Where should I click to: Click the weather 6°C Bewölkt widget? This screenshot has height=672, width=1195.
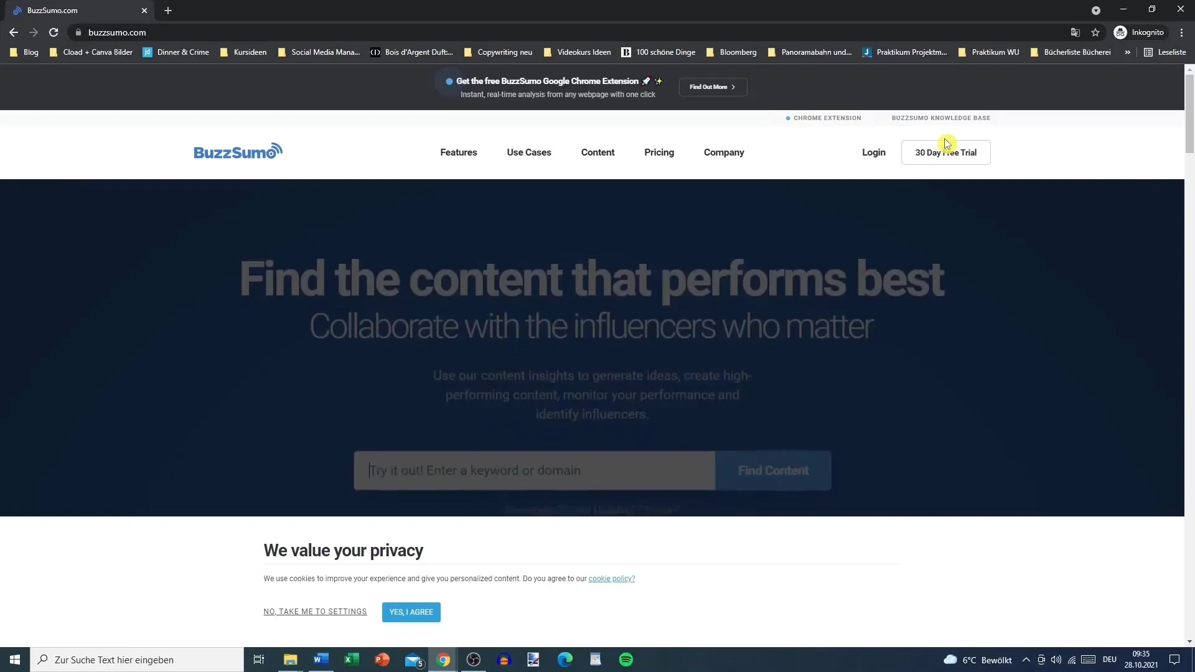[x=978, y=660]
